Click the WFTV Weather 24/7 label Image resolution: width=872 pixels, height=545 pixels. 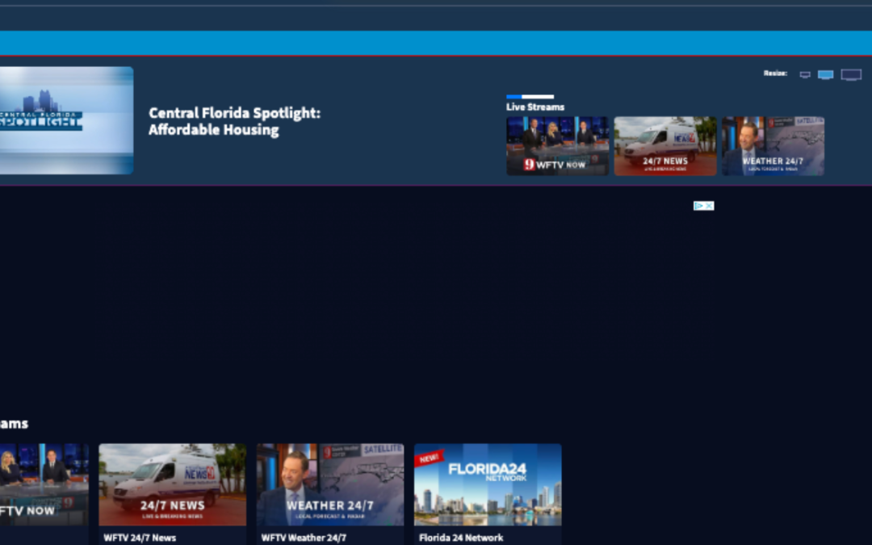304,538
